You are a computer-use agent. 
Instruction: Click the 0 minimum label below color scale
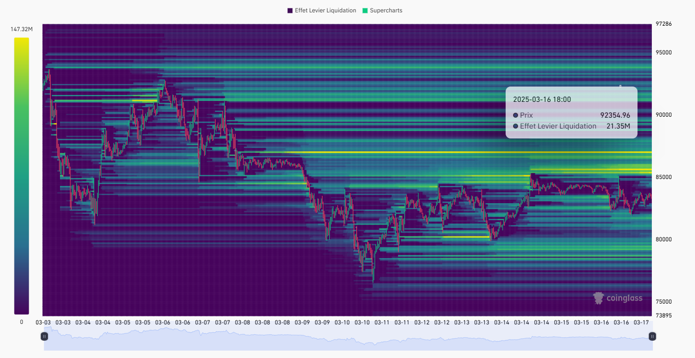click(x=21, y=322)
